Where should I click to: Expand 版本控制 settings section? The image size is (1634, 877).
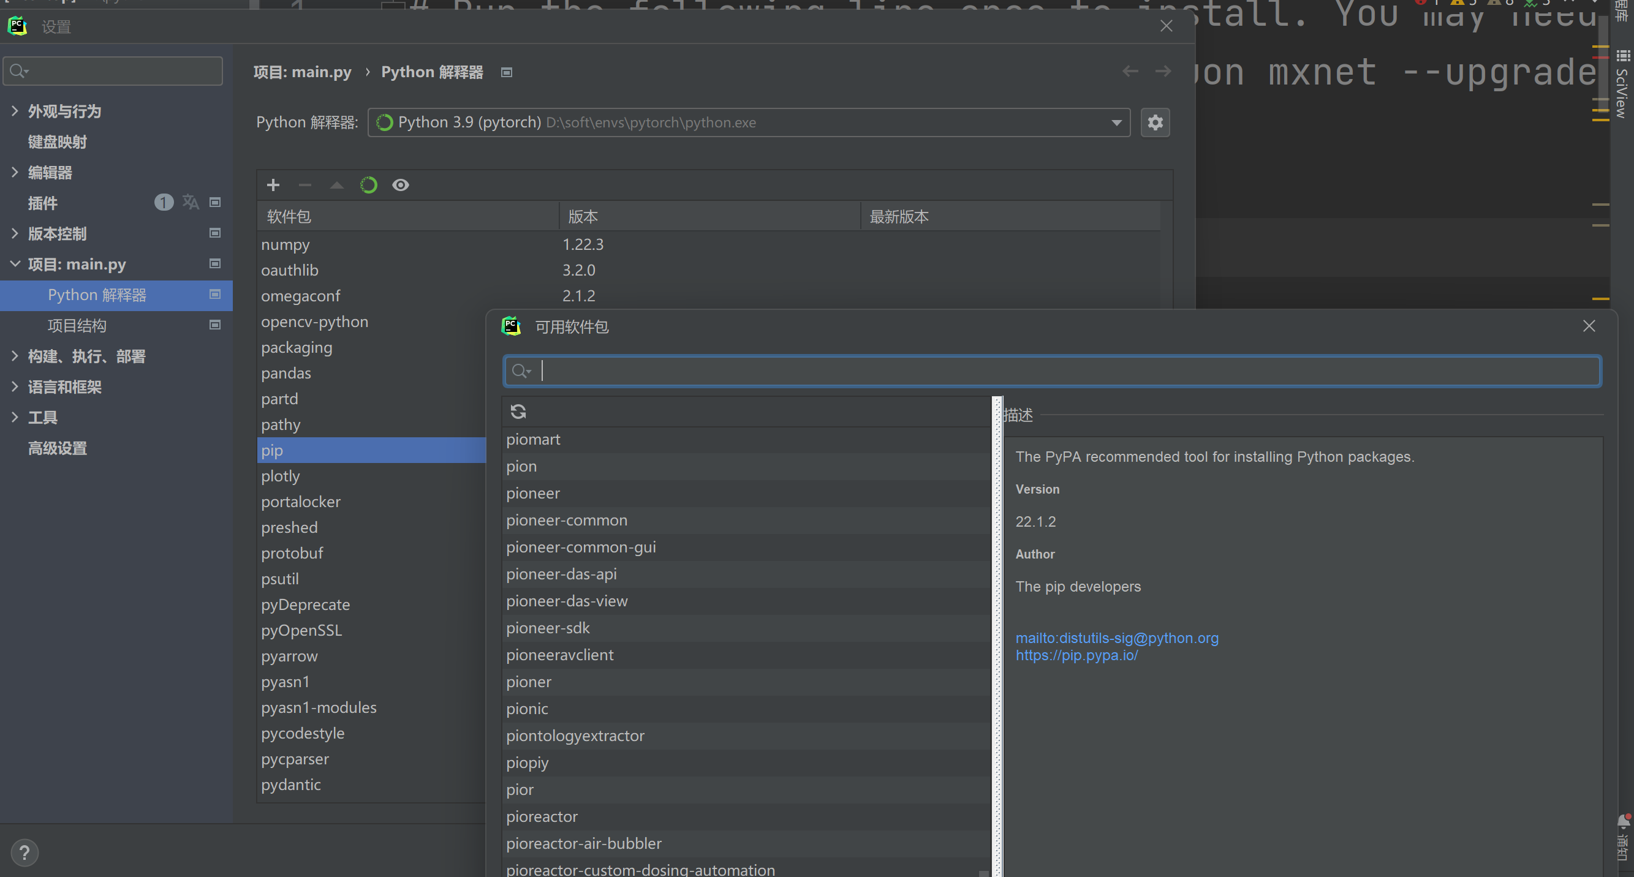15,233
